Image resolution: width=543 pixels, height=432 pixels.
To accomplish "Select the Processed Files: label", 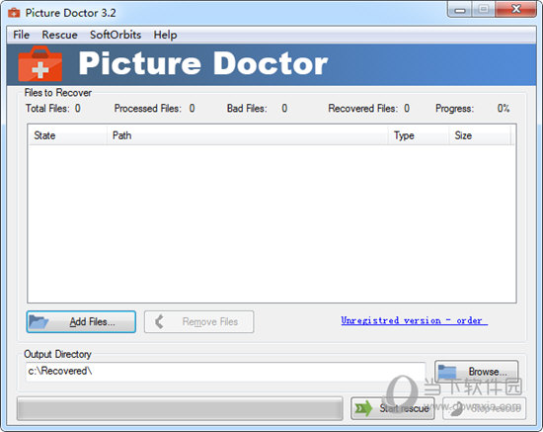I will coord(148,109).
